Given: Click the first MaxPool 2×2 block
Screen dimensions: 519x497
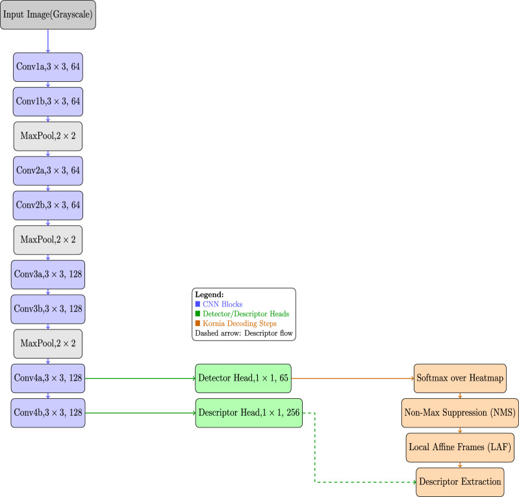Looking at the screenshot, I should click(x=48, y=136).
